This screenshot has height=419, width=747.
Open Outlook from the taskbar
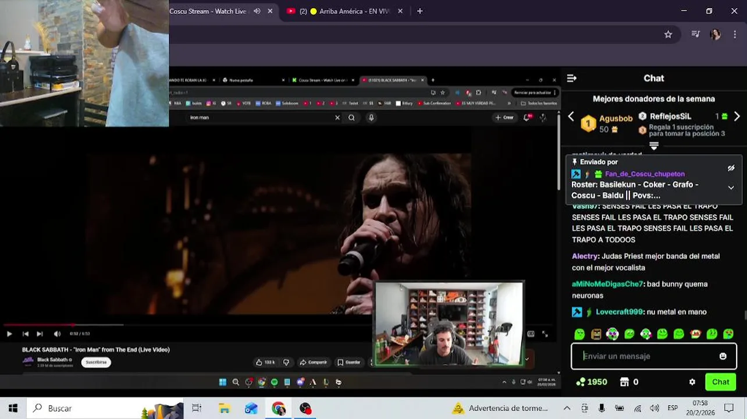tap(251, 408)
